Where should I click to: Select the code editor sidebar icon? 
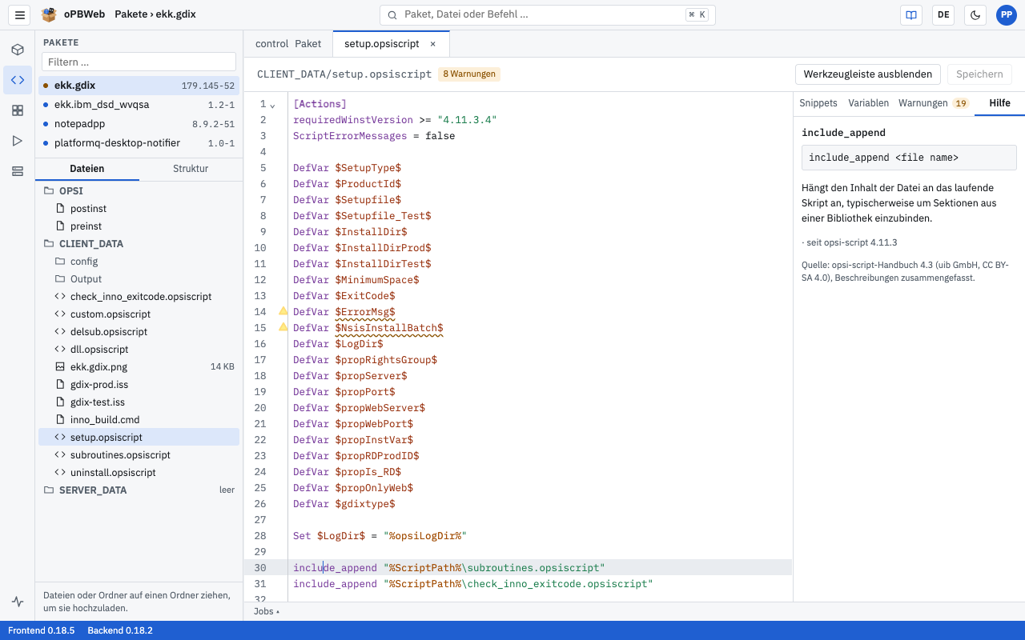(x=18, y=80)
